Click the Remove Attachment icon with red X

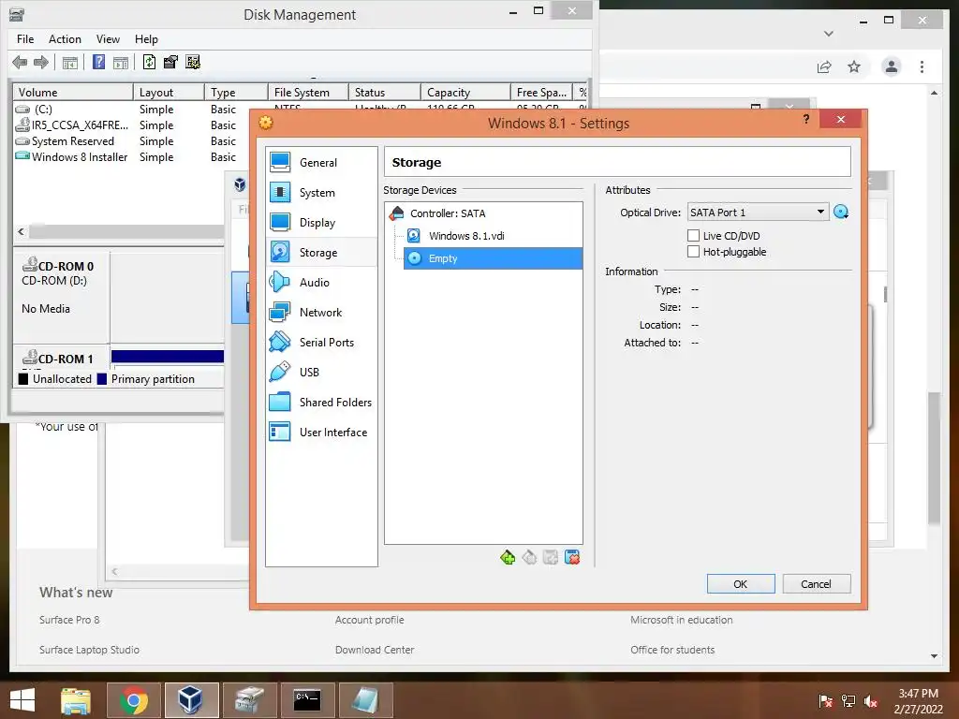point(572,558)
